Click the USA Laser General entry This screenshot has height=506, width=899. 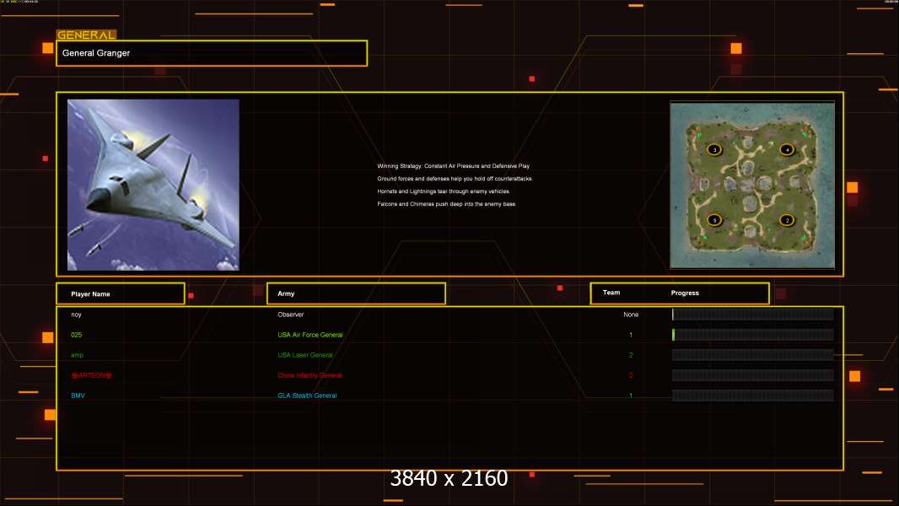305,355
